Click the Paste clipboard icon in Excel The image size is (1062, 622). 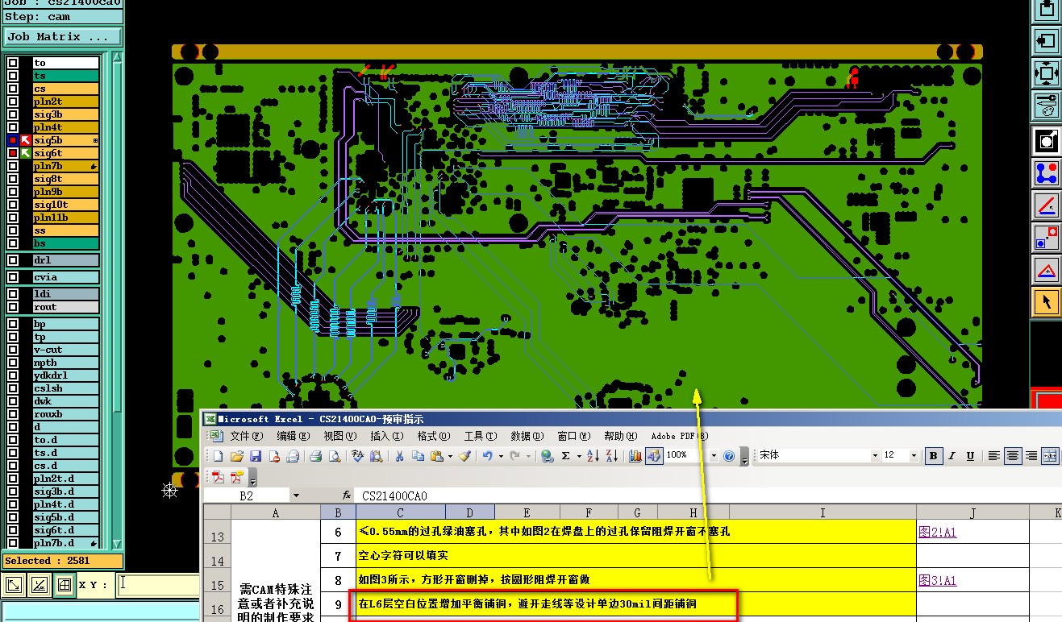tap(436, 456)
